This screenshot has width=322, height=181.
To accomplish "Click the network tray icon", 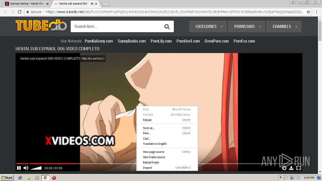I will (292, 178).
